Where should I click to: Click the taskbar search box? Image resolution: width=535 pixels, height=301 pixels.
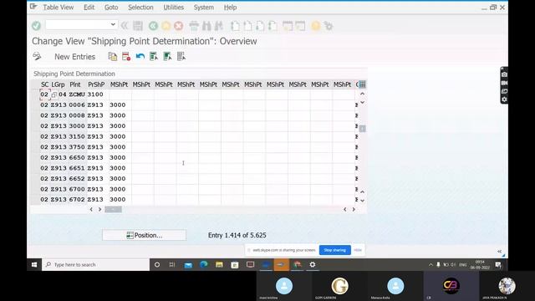(95, 264)
